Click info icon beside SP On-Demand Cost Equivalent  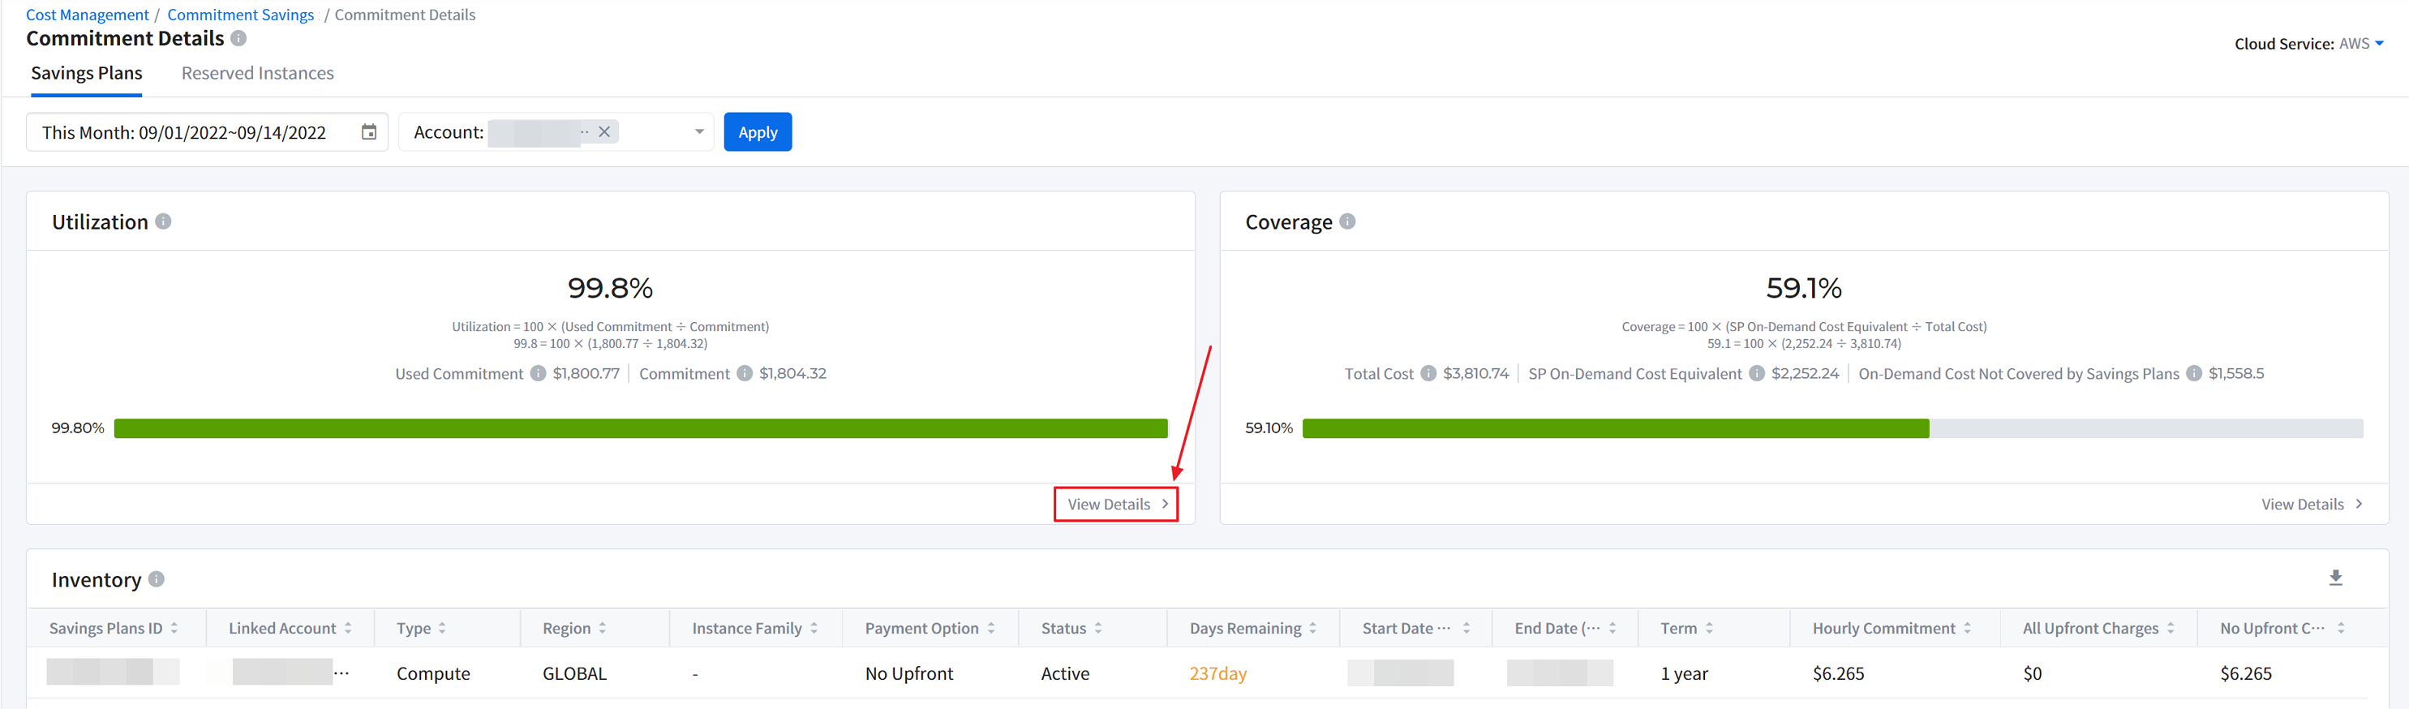point(1756,373)
